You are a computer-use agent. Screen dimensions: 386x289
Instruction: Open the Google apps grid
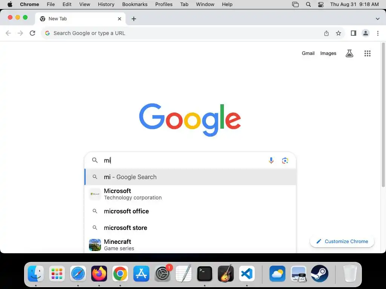pyautogui.click(x=368, y=53)
